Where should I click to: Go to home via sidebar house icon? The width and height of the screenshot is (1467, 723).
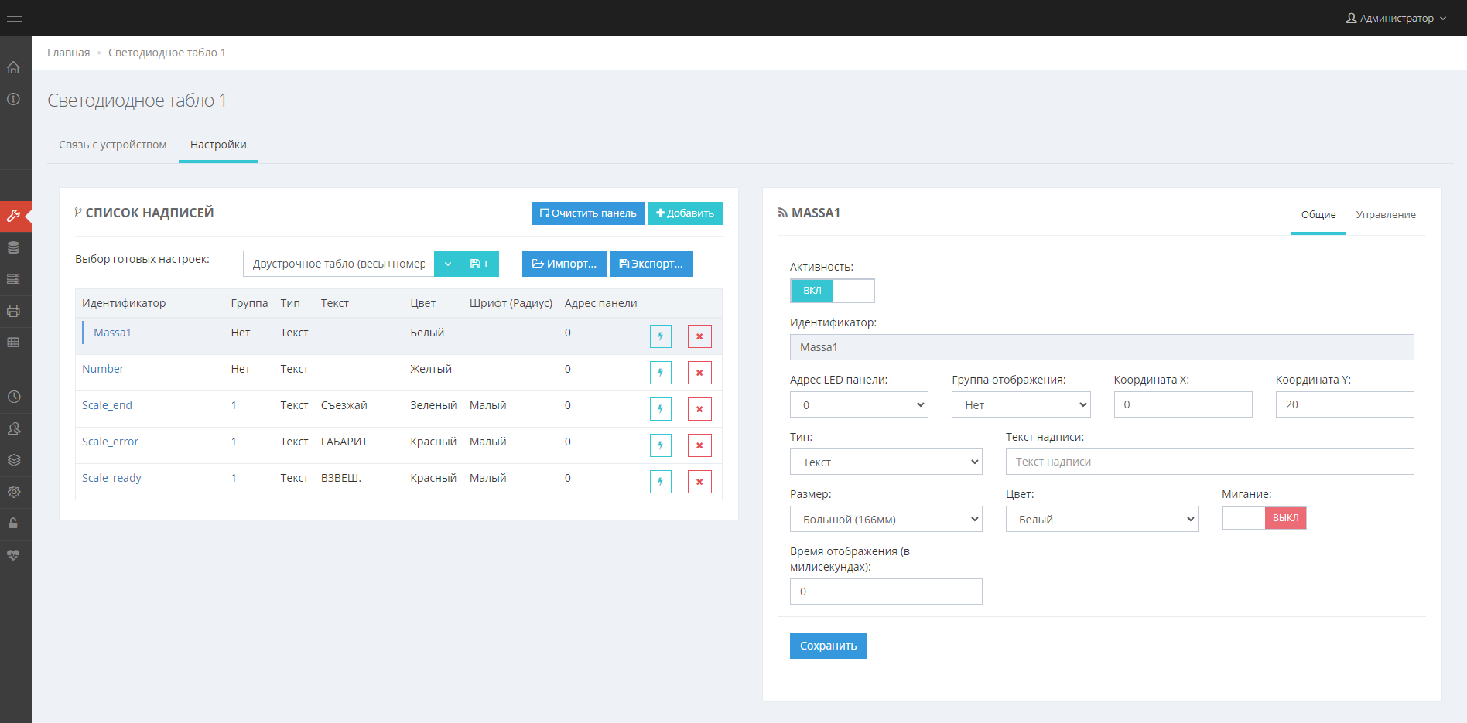tap(13, 68)
